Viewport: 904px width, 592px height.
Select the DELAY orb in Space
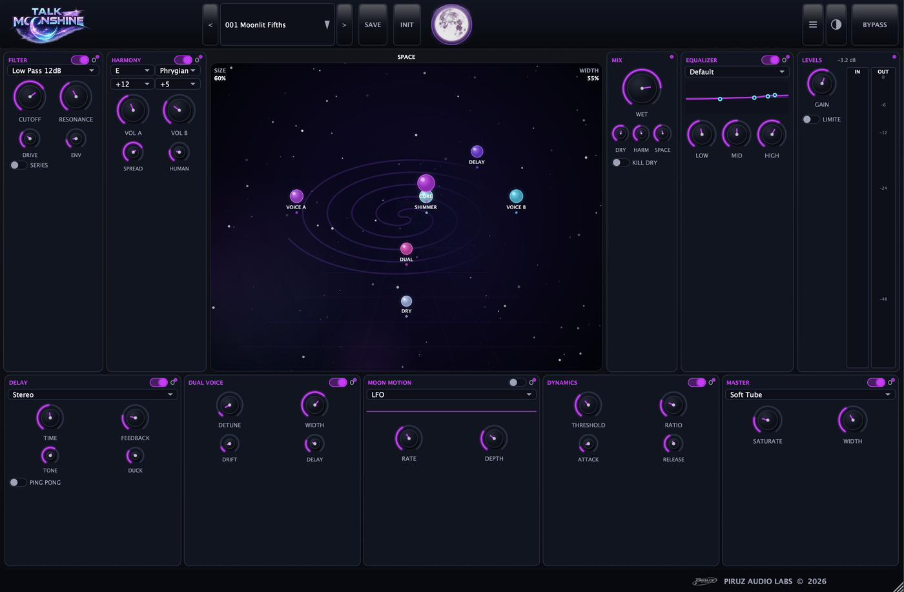477,152
